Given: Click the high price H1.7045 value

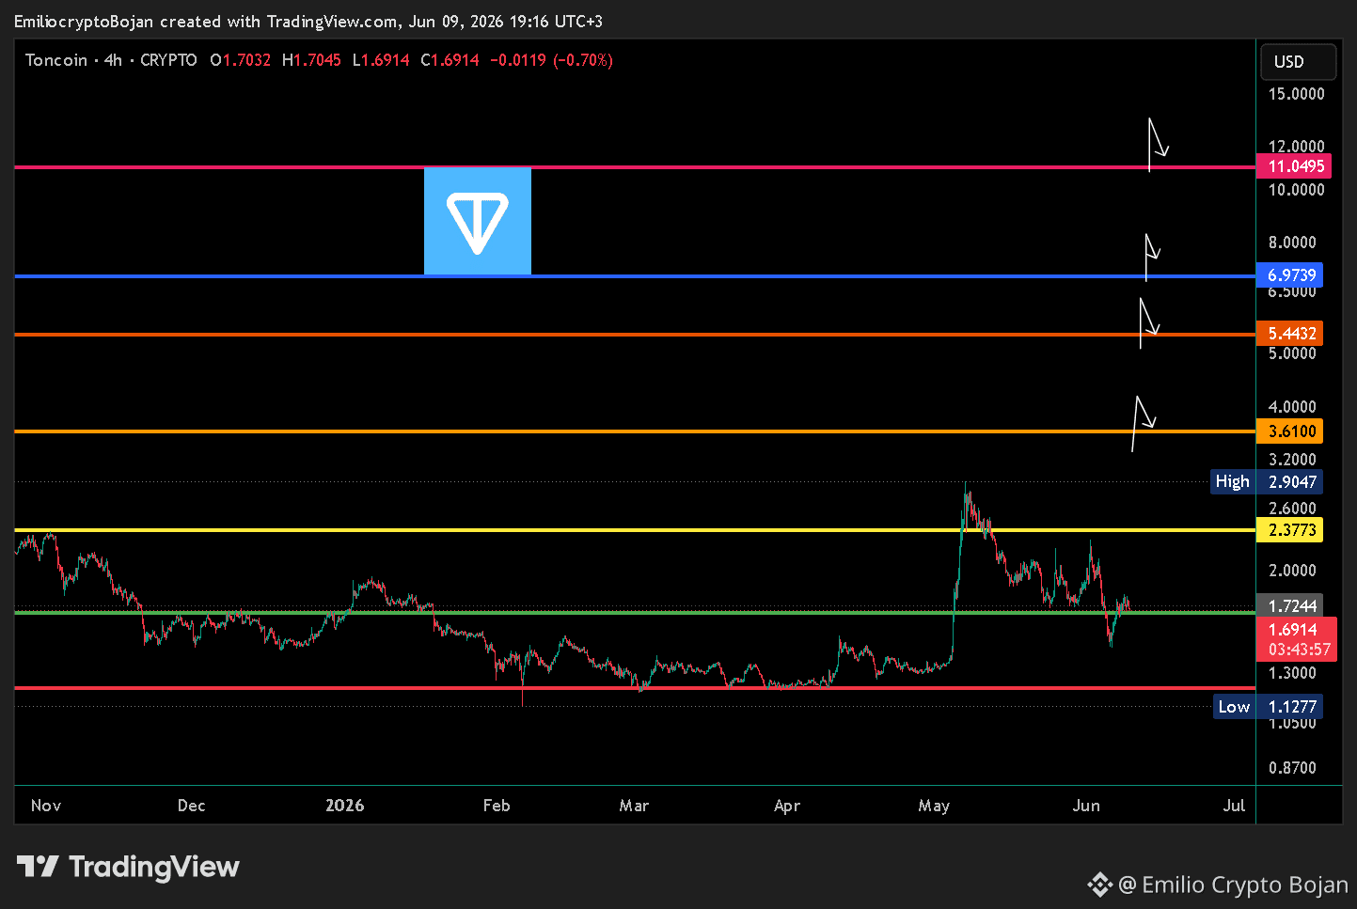Looking at the screenshot, I should [311, 60].
